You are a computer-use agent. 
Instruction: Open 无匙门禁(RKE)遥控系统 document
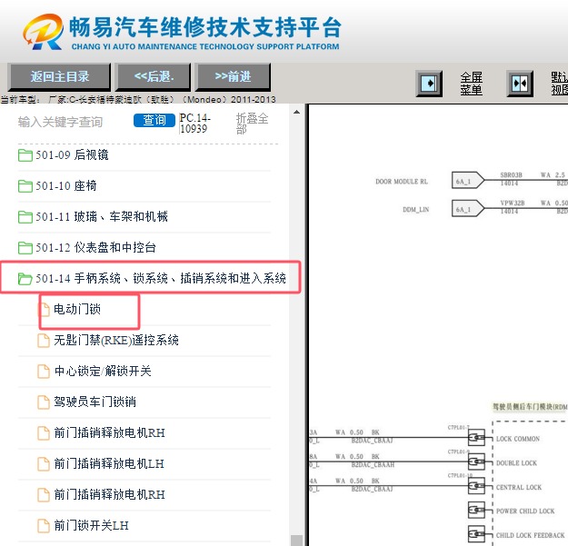coord(116,341)
